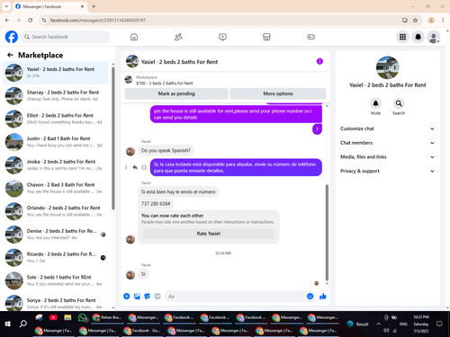Send a thumbs up like
Viewport: 450px width, 337px height.
323,297
